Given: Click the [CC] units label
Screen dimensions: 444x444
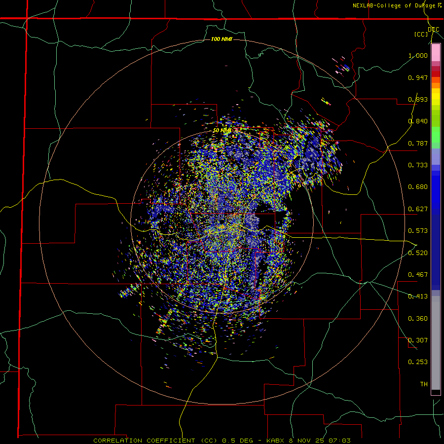Looking at the screenshot, I should coord(421,34).
